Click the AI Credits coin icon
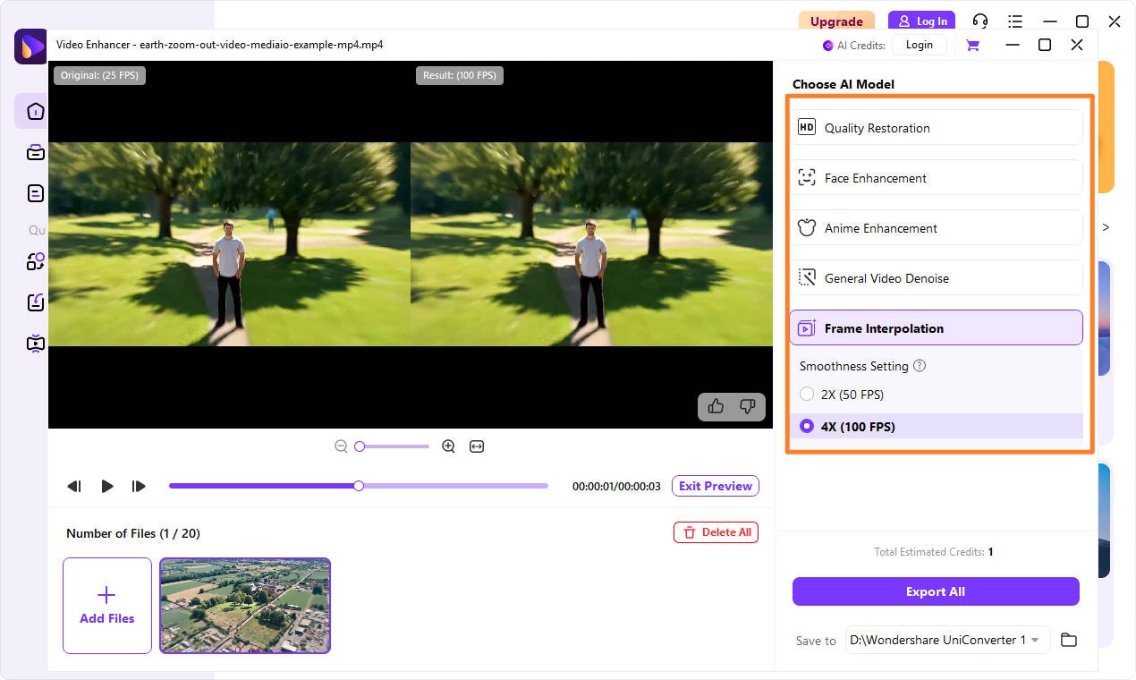Image resolution: width=1136 pixels, height=680 pixels. click(x=827, y=46)
